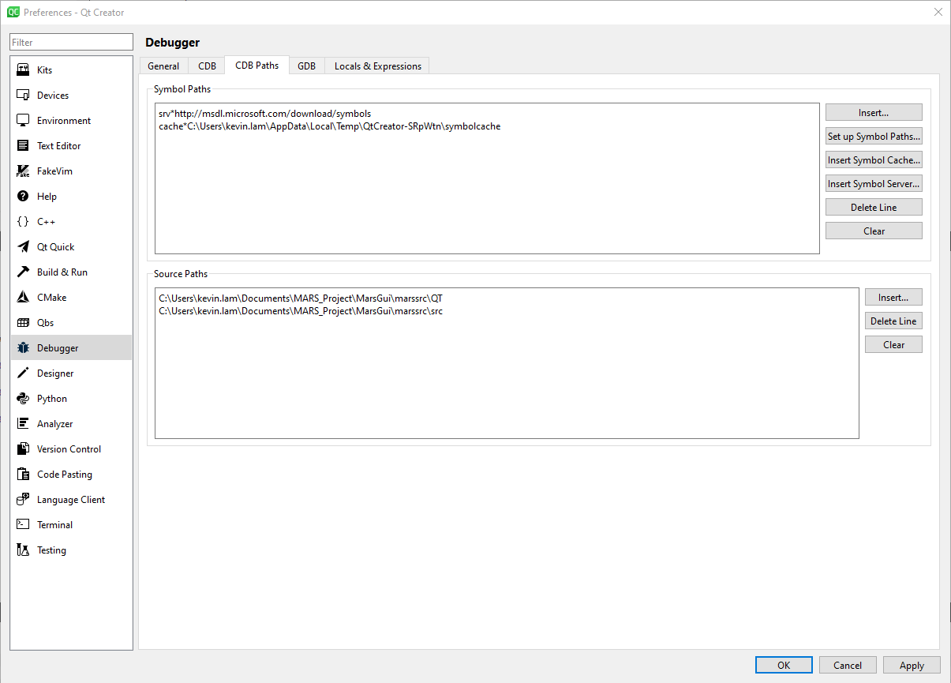Viewport: 951px width, 683px height.
Task: Select the Language Client icon
Action: click(23, 500)
